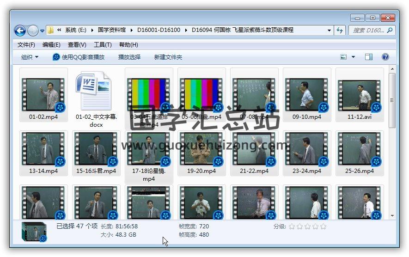409x257 pixels.
Task: Open the 文件(F) menu
Action: pos(26,45)
